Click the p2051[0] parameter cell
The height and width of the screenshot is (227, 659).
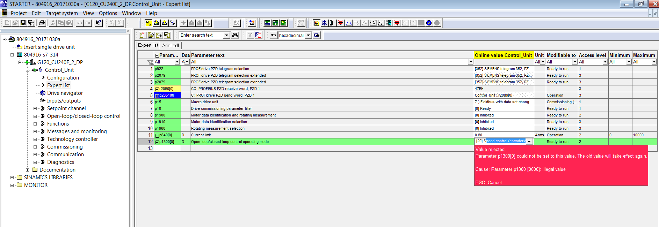[167, 95]
